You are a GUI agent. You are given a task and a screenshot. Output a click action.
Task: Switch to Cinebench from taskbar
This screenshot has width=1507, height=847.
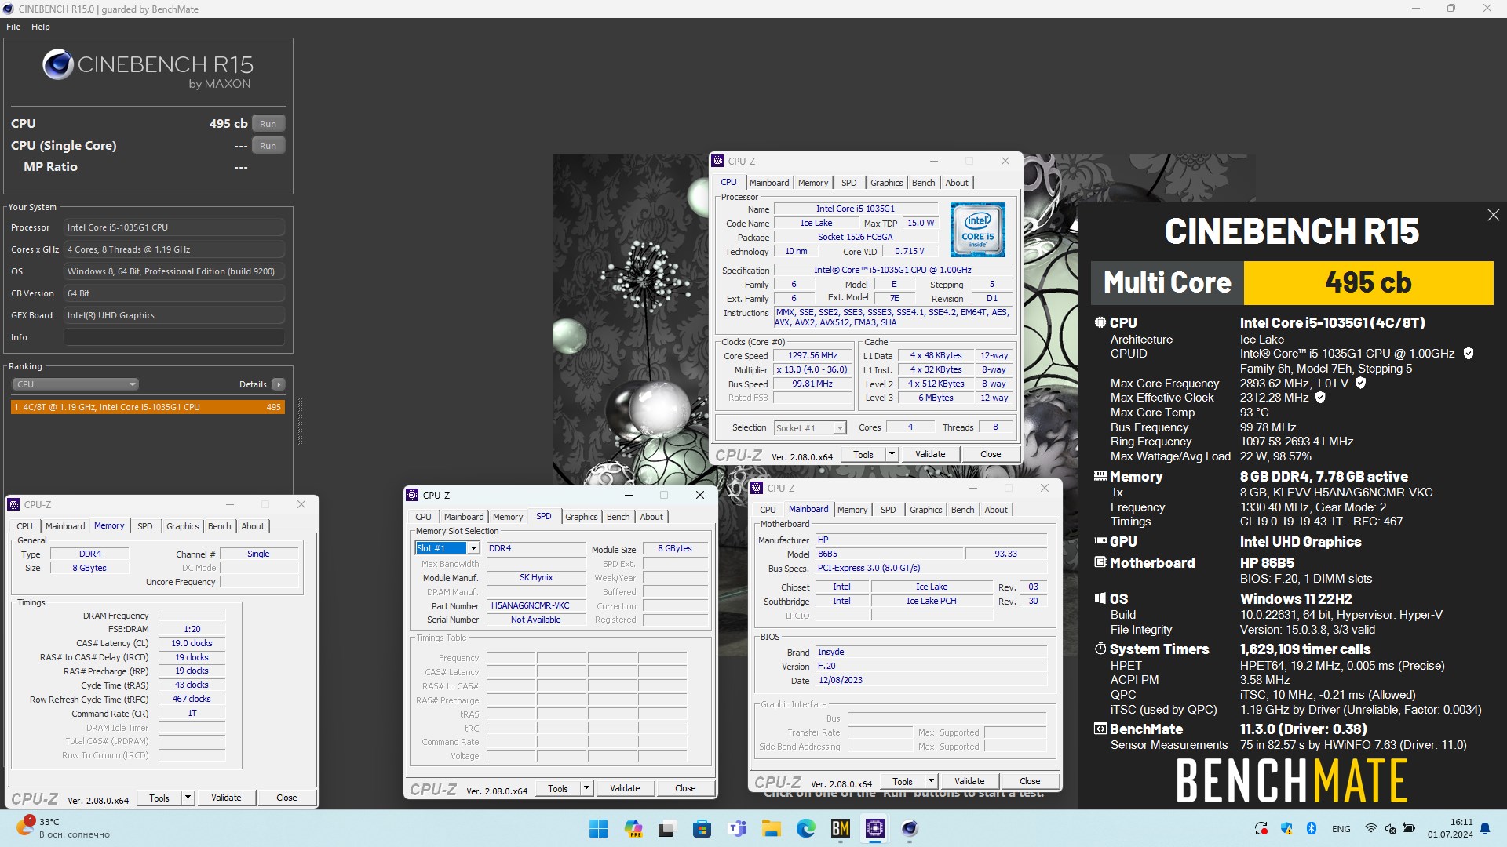pyautogui.click(x=910, y=828)
